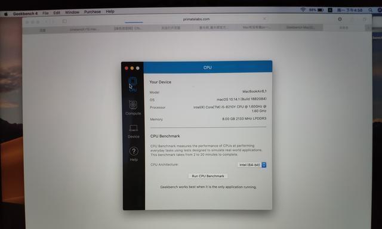Click the Run CPU Benchmark button
382x229 pixels.
[x=208, y=176]
